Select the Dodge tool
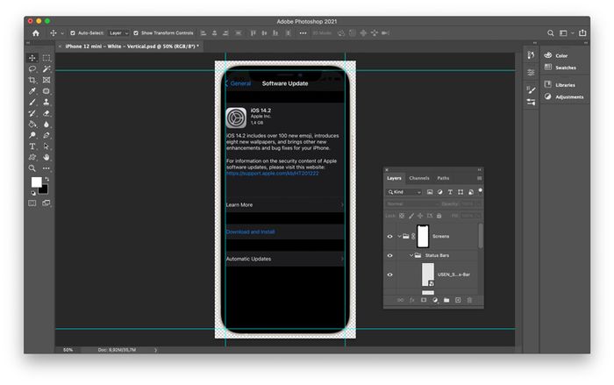The height and width of the screenshot is (385, 614). click(x=32, y=135)
